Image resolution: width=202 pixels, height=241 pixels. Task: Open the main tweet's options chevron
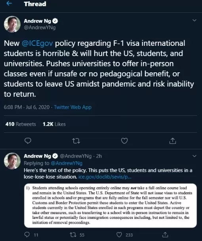click(x=194, y=20)
